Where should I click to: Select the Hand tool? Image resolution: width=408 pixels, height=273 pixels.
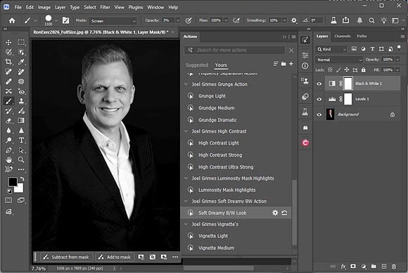pos(8,159)
